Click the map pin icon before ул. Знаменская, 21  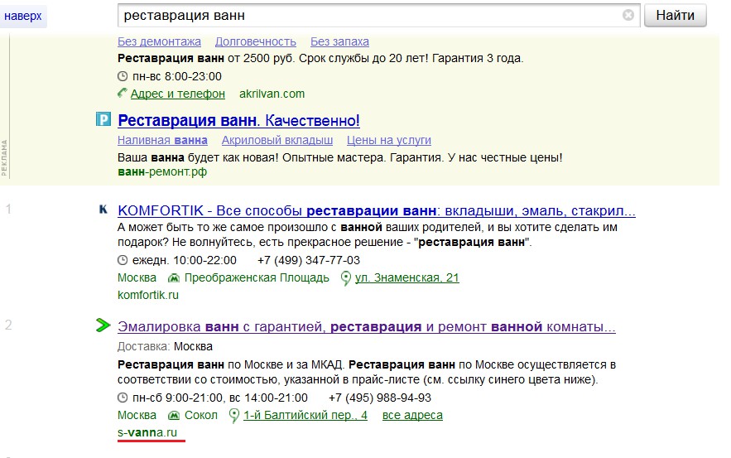tap(345, 278)
